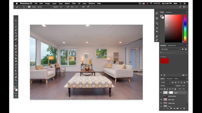
Task: Open the Paragraph panel icon in dock
Action: [157, 31]
